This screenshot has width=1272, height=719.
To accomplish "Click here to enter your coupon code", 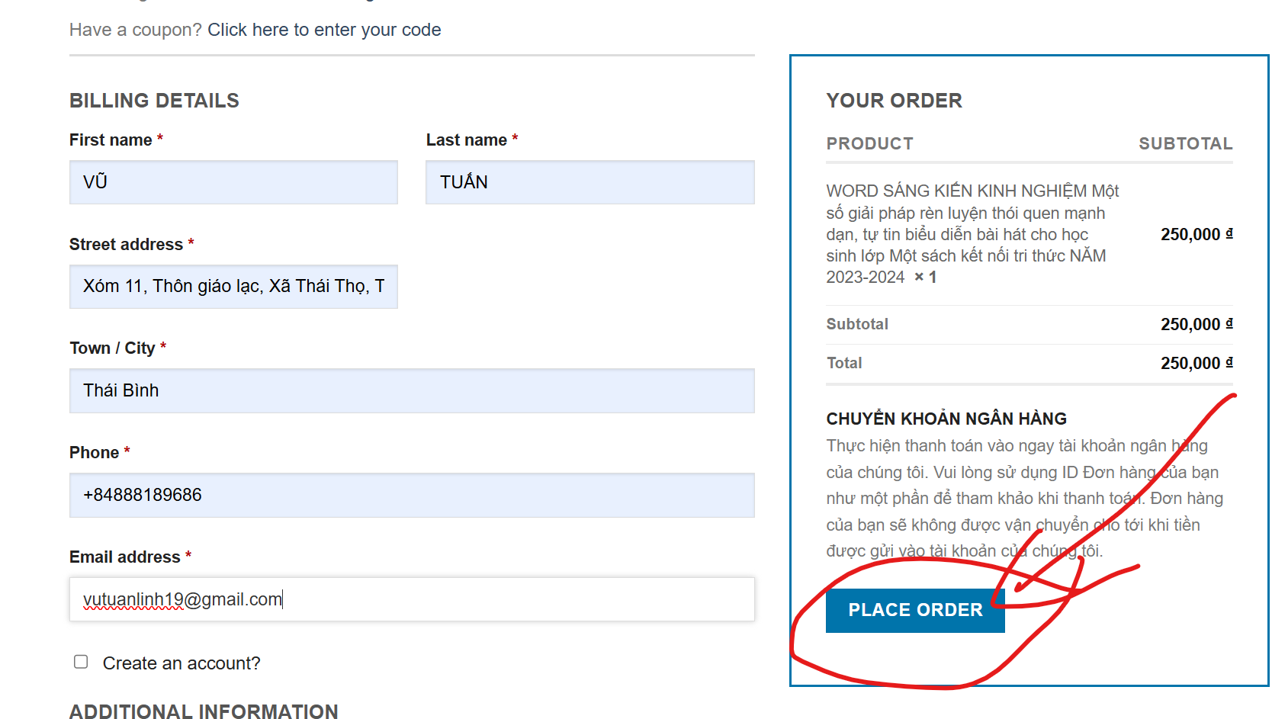I will (324, 30).
